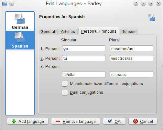
Task: Confirm with the OK button
Action: (114, 121)
